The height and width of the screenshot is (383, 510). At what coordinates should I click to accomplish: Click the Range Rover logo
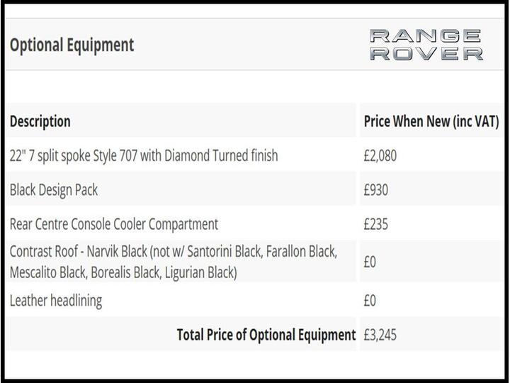pos(426,45)
